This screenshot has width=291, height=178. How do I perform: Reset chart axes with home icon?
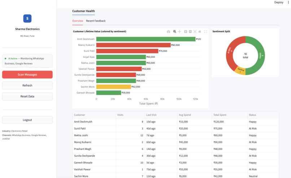200,31
